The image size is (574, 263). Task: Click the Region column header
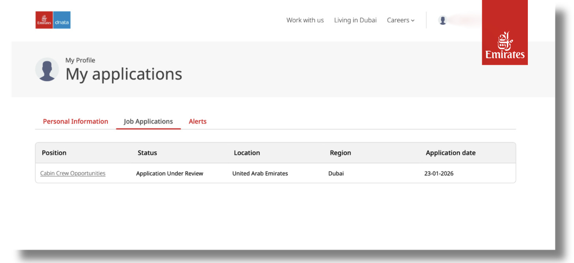pos(340,153)
